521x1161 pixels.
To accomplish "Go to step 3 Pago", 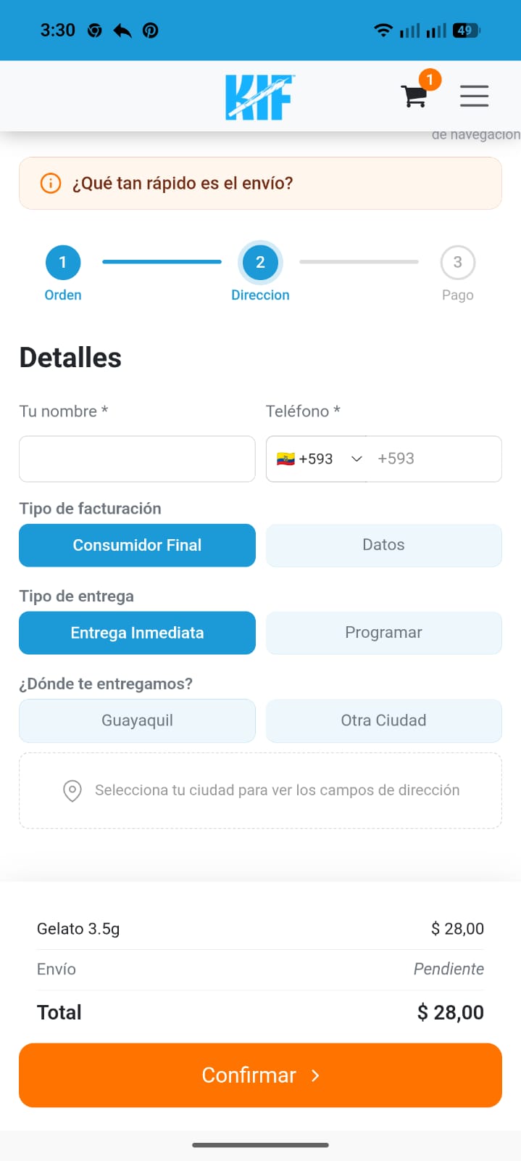I will tap(457, 273).
